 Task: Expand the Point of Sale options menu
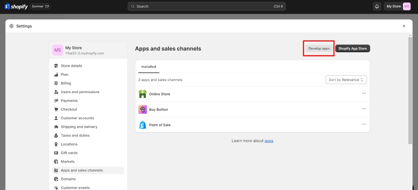click(364, 124)
